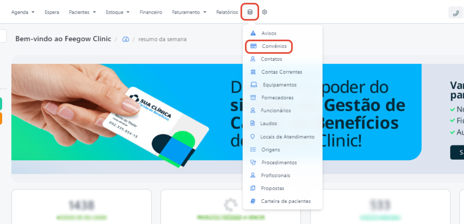Expand the Pacientes dropdown menu
The image size is (464, 224).
[x=82, y=12]
